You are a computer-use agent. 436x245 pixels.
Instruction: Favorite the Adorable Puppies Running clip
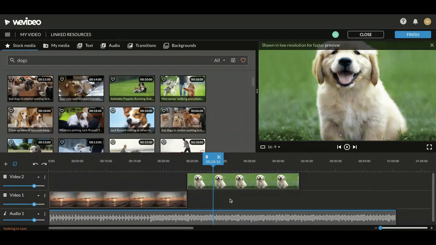pyautogui.click(x=113, y=79)
